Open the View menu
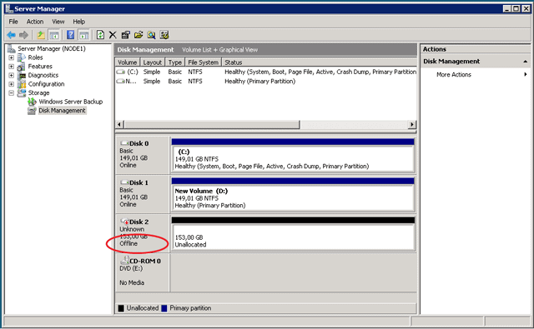The height and width of the screenshot is (329, 534). (58, 22)
